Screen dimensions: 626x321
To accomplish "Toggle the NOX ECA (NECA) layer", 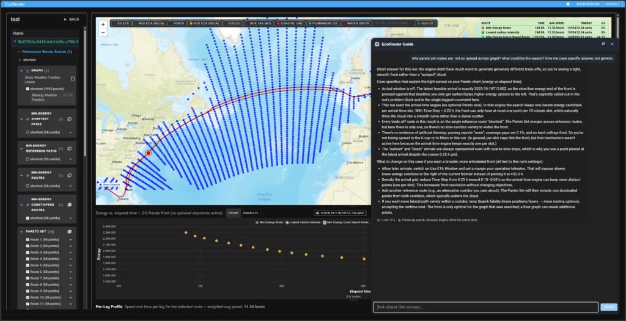I will (149, 24).
